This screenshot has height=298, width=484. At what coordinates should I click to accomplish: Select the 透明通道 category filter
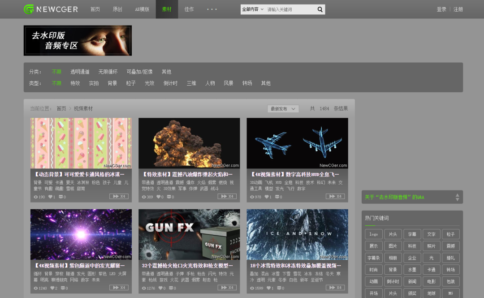click(x=80, y=72)
